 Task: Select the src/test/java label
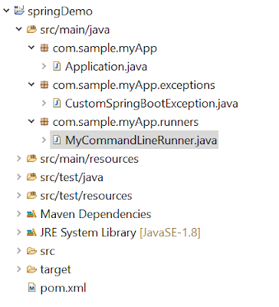(71, 177)
